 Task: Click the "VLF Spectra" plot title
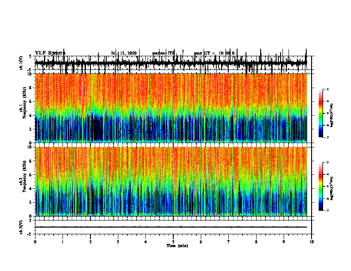click(50, 53)
